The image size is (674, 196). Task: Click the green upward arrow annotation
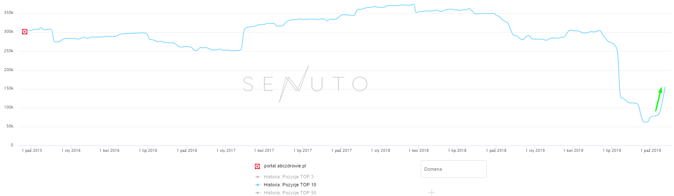[x=658, y=99]
